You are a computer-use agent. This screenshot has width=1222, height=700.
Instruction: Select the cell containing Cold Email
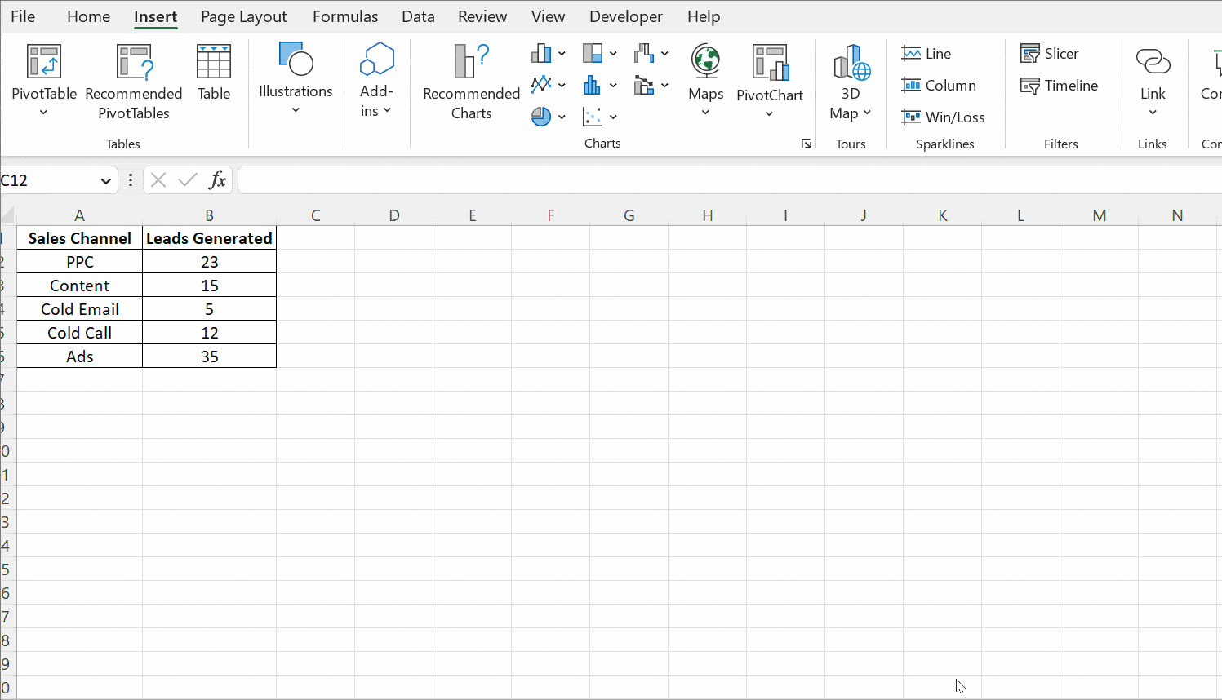click(x=79, y=308)
